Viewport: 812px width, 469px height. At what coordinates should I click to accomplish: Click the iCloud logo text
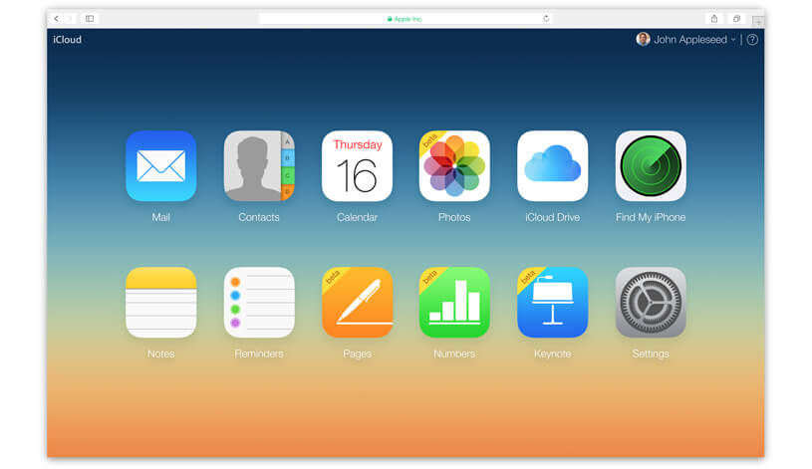point(68,40)
